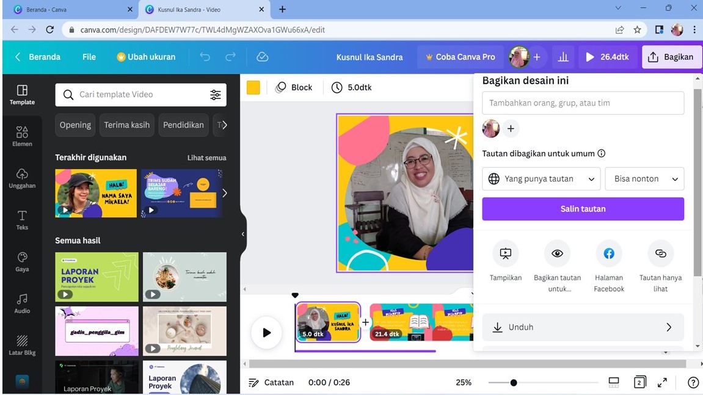703x395 pixels.
Task: Click the Tampilkan present icon
Action: point(505,253)
